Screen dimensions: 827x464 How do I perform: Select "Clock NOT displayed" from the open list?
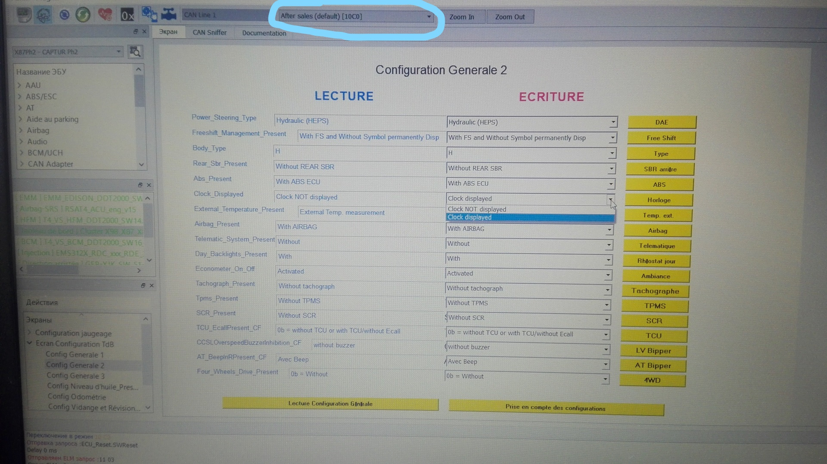pyautogui.click(x=477, y=209)
